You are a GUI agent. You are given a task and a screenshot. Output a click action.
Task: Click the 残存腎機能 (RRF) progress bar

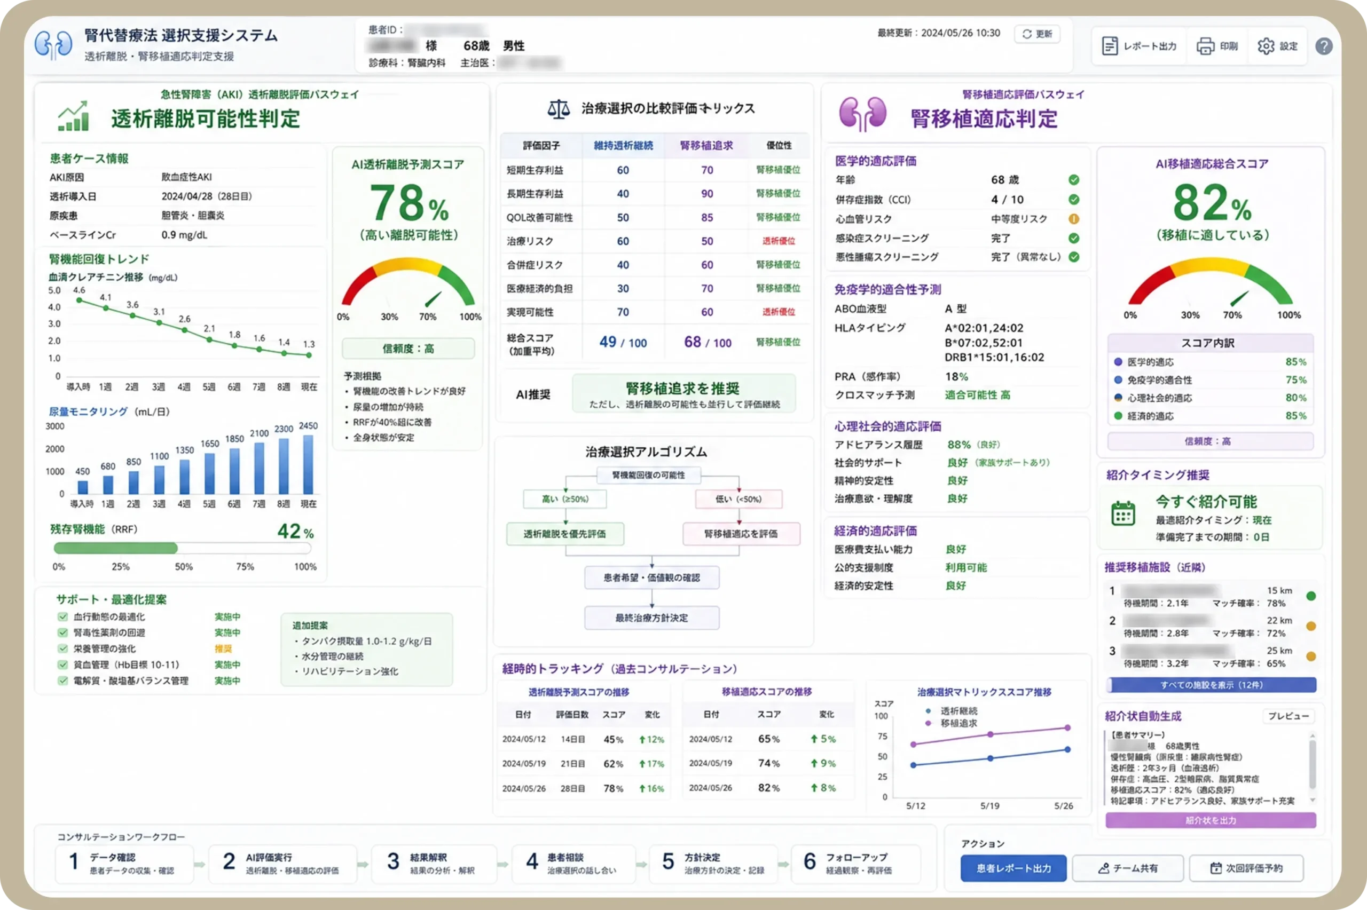point(182,548)
